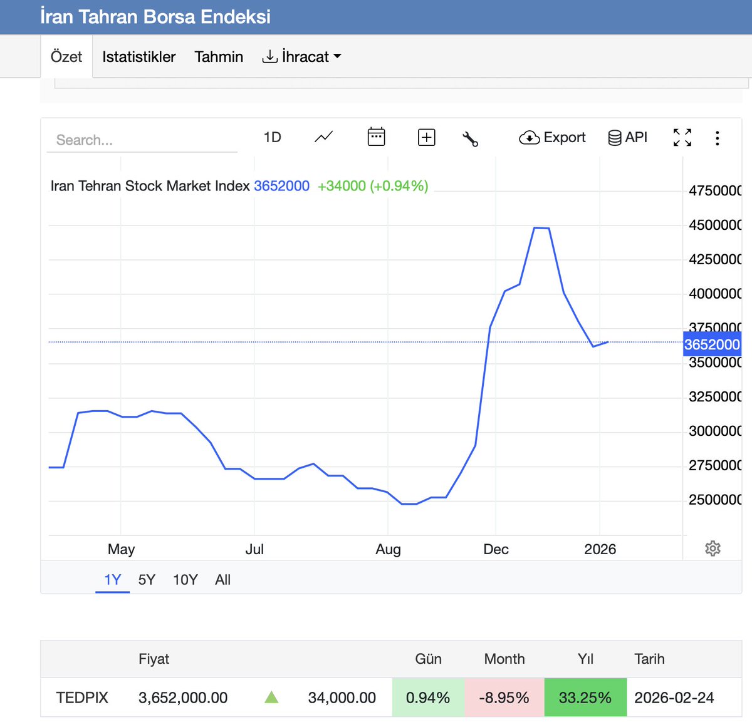Click the 3,652,000.00 price cell
The height and width of the screenshot is (722, 752).
pyautogui.click(x=183, y=698)
